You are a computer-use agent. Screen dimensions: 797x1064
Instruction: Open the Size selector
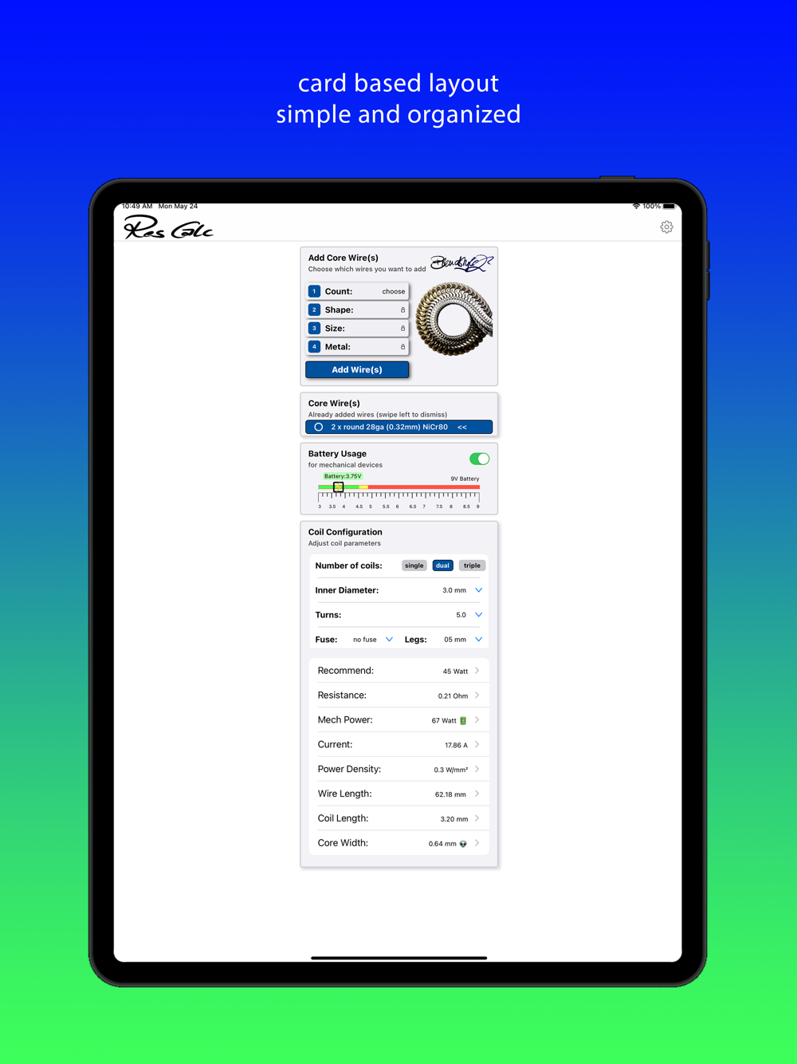[x=357, y=328]
